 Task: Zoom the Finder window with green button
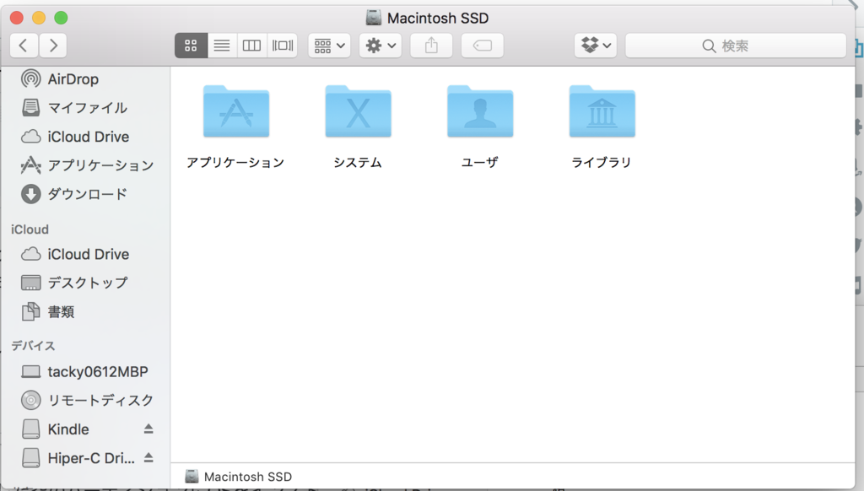pyautogui.click(x=61, y=18)
